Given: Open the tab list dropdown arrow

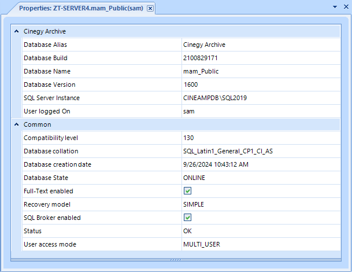Looking at the screenshot, I should [335, 7].
